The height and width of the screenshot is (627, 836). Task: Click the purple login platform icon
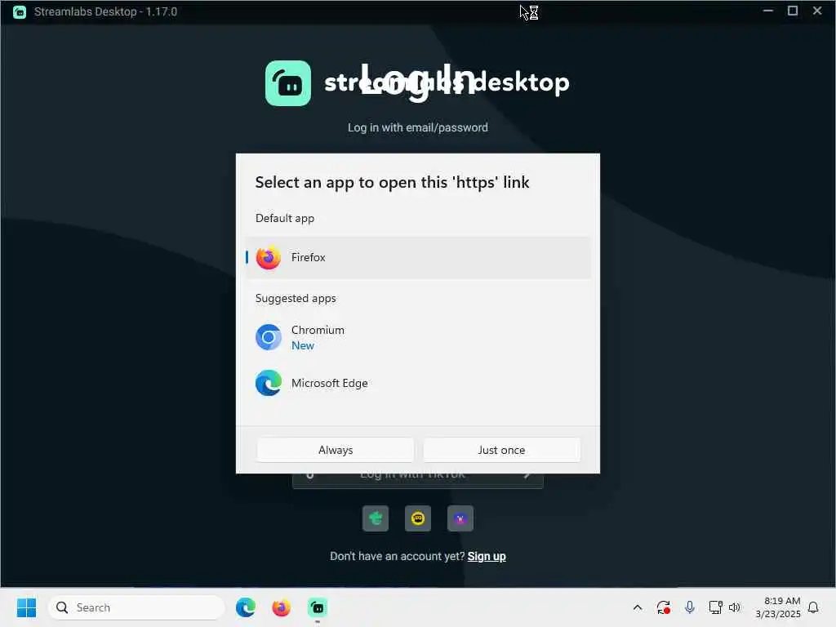point(460,518)
